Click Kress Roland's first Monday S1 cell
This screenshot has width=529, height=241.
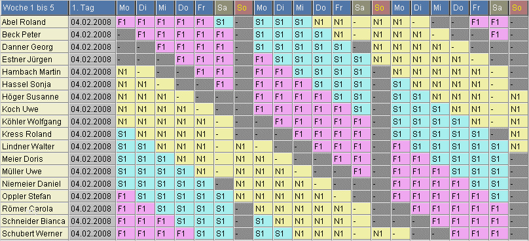(x=126, y=134)
